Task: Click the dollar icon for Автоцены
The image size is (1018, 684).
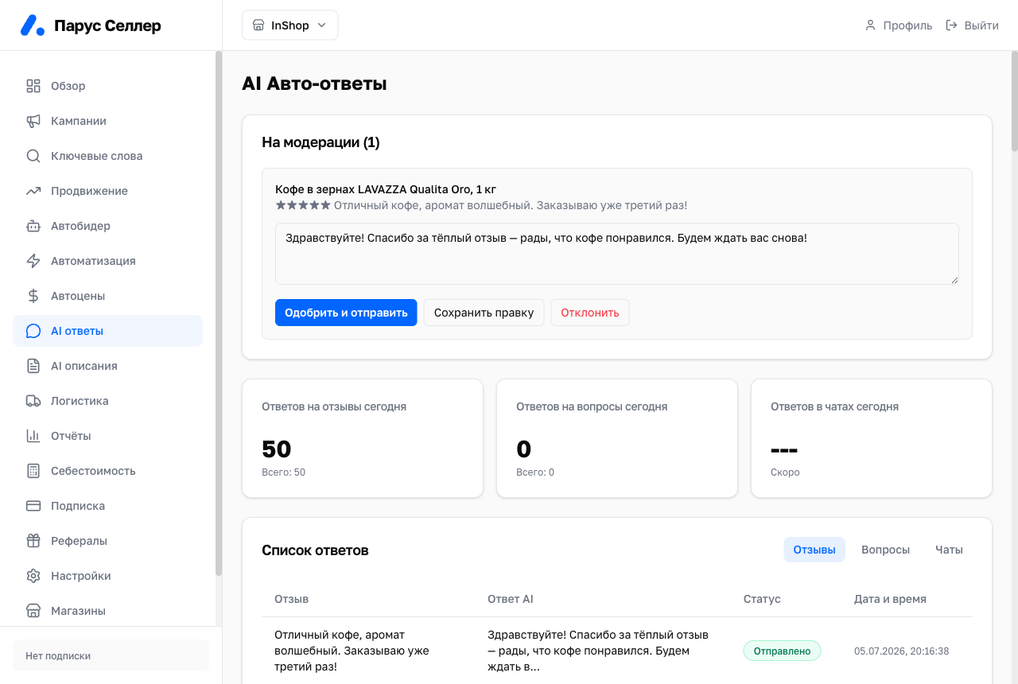Action: [33, 296]
